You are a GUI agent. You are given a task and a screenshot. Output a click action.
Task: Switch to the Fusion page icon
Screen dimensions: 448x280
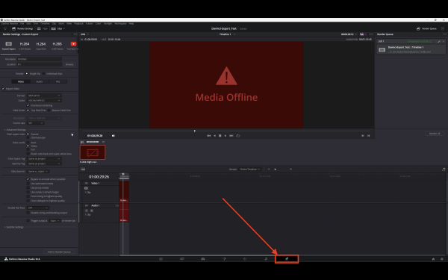point(224,259)
